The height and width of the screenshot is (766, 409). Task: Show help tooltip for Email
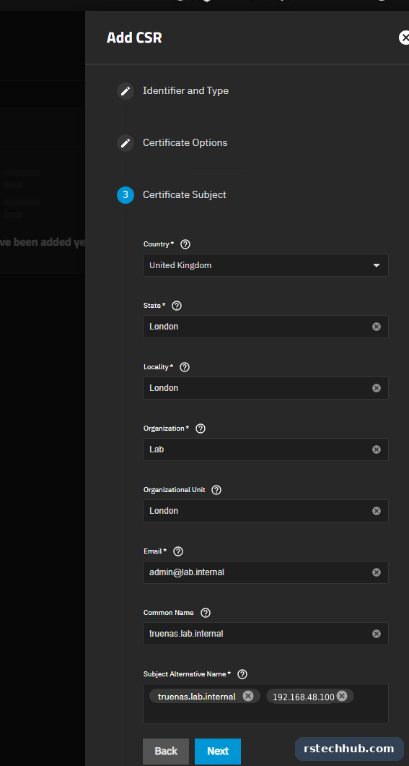(x=178, y=551)
